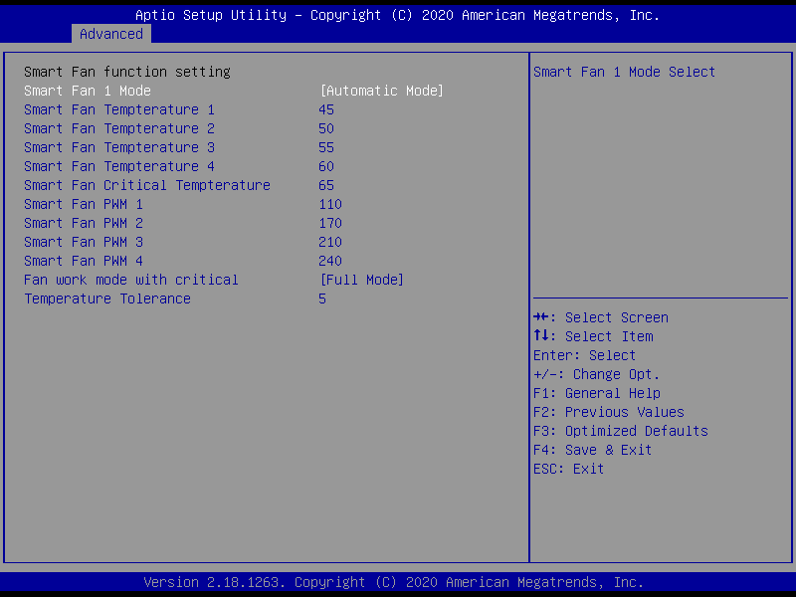This screenshot has height=597, width=796.
Task: Edit Tempterature 4 value 60
Action: click(x=326, y=166)
